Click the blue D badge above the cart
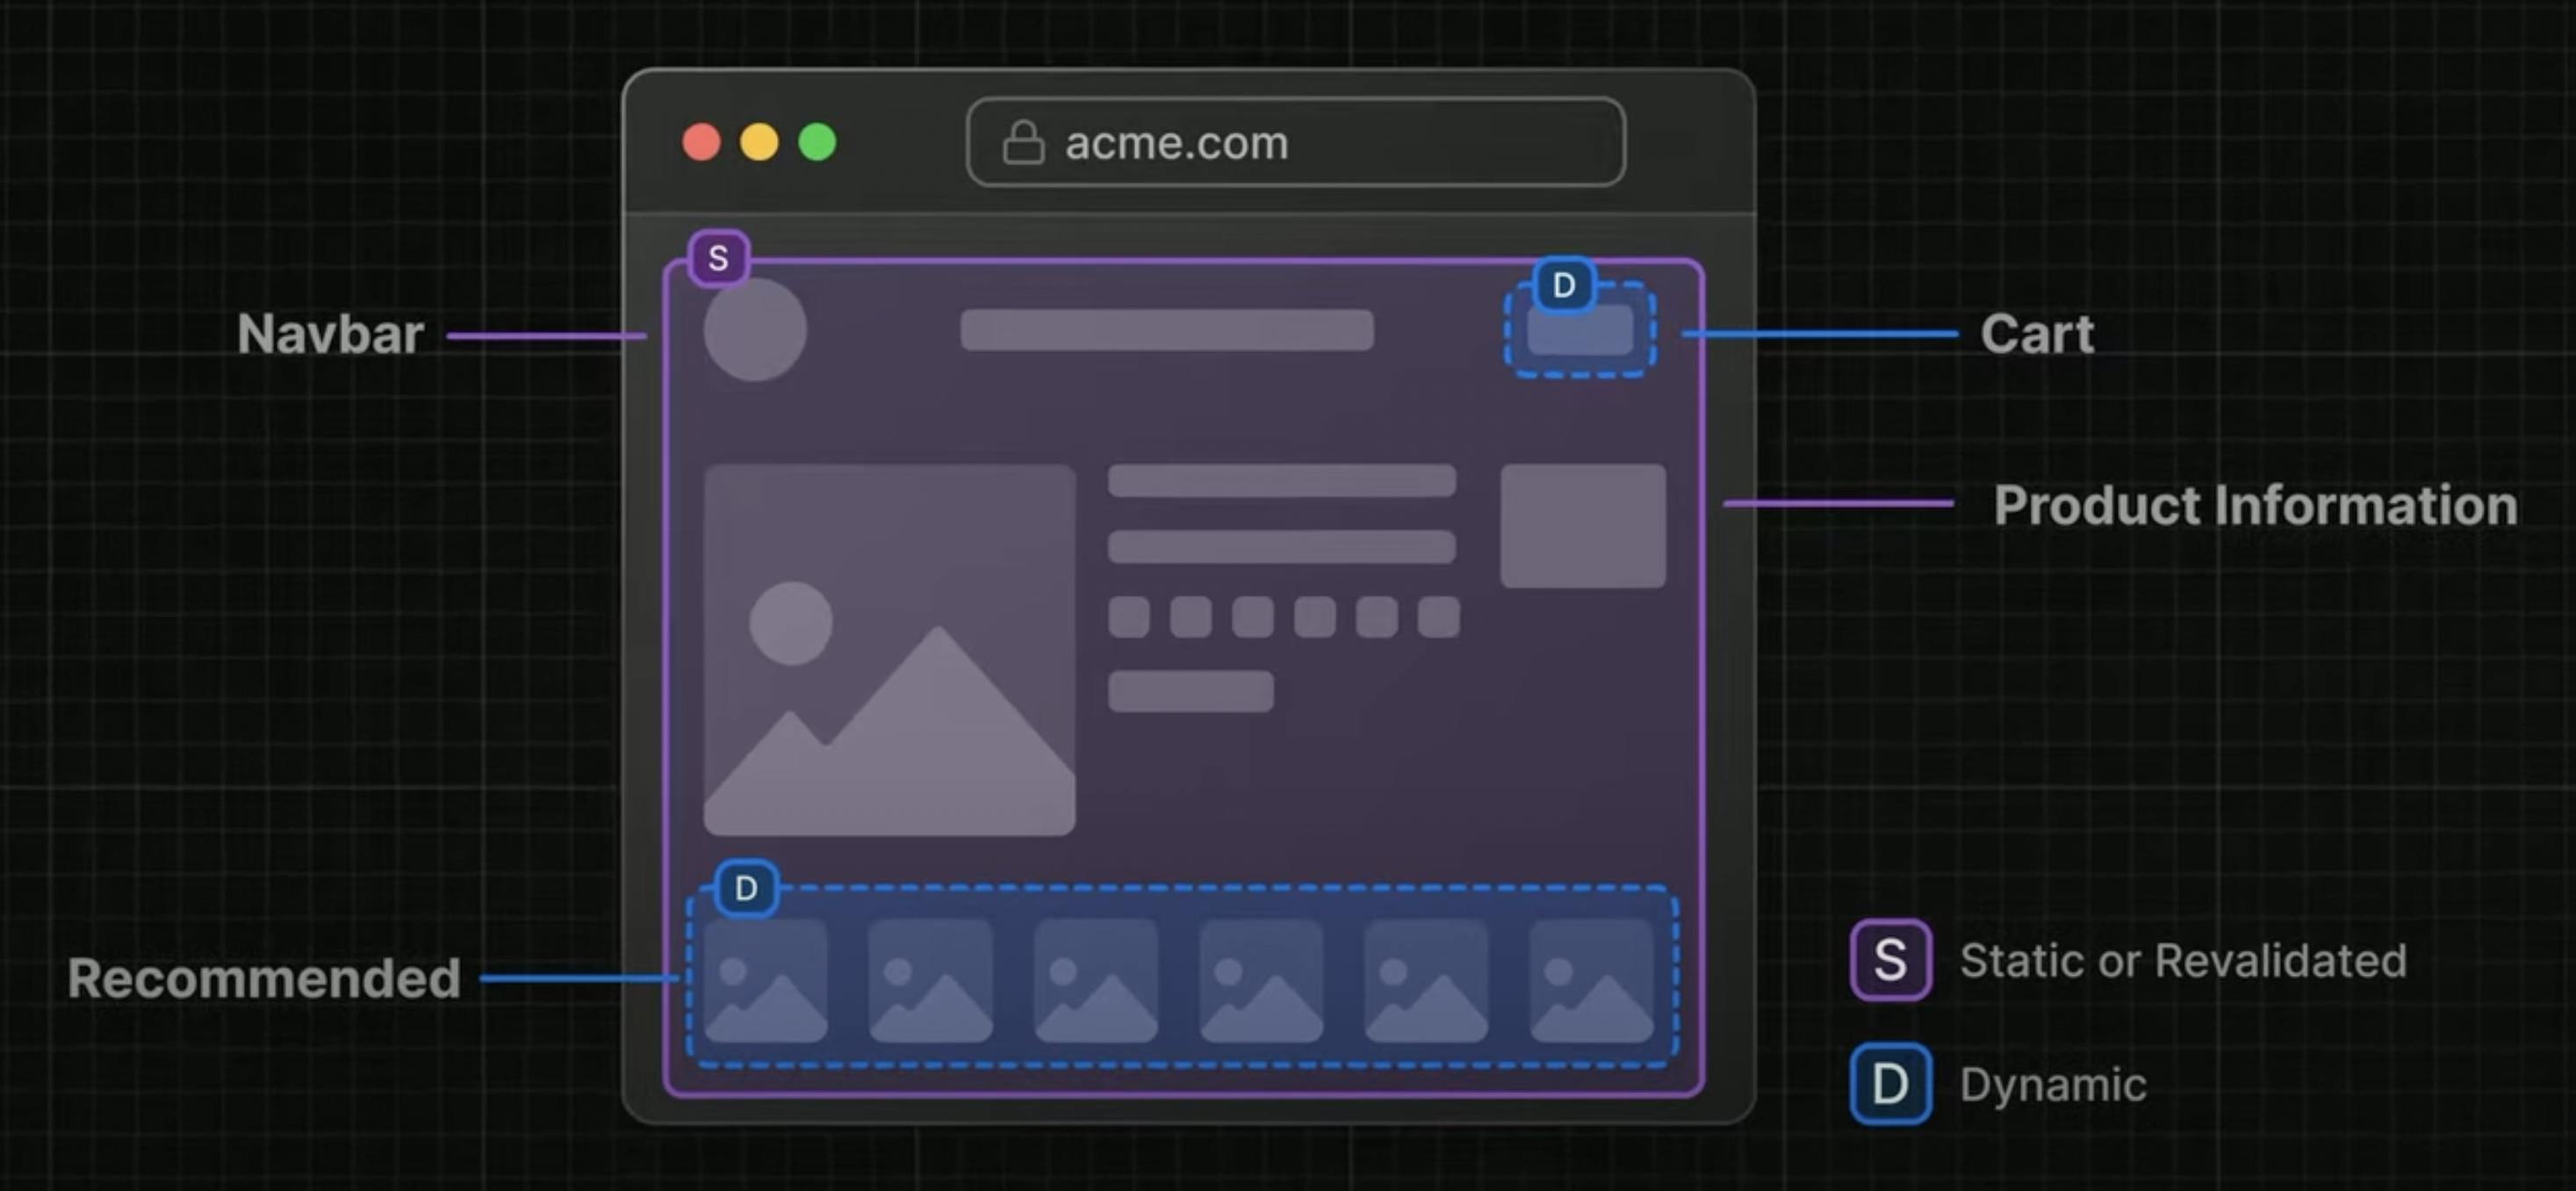The height and width of the screenshot is (1191, 2576). tap(1564, 285)
